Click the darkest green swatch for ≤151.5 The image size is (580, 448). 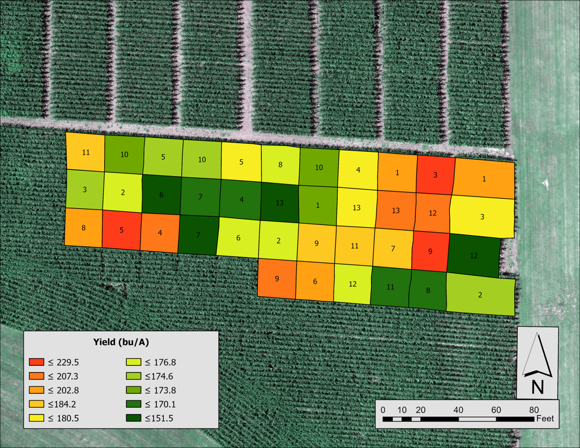[134, 418]
